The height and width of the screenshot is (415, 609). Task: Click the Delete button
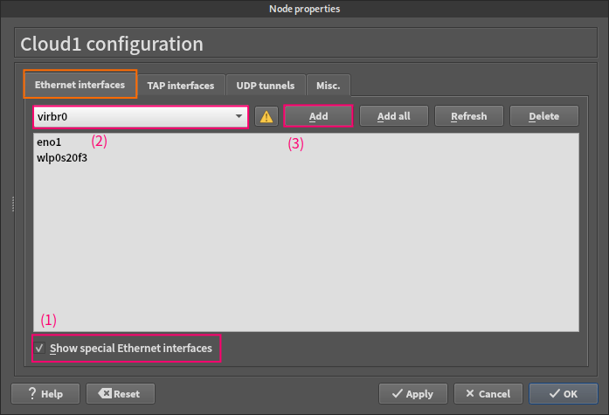[544, 116]
